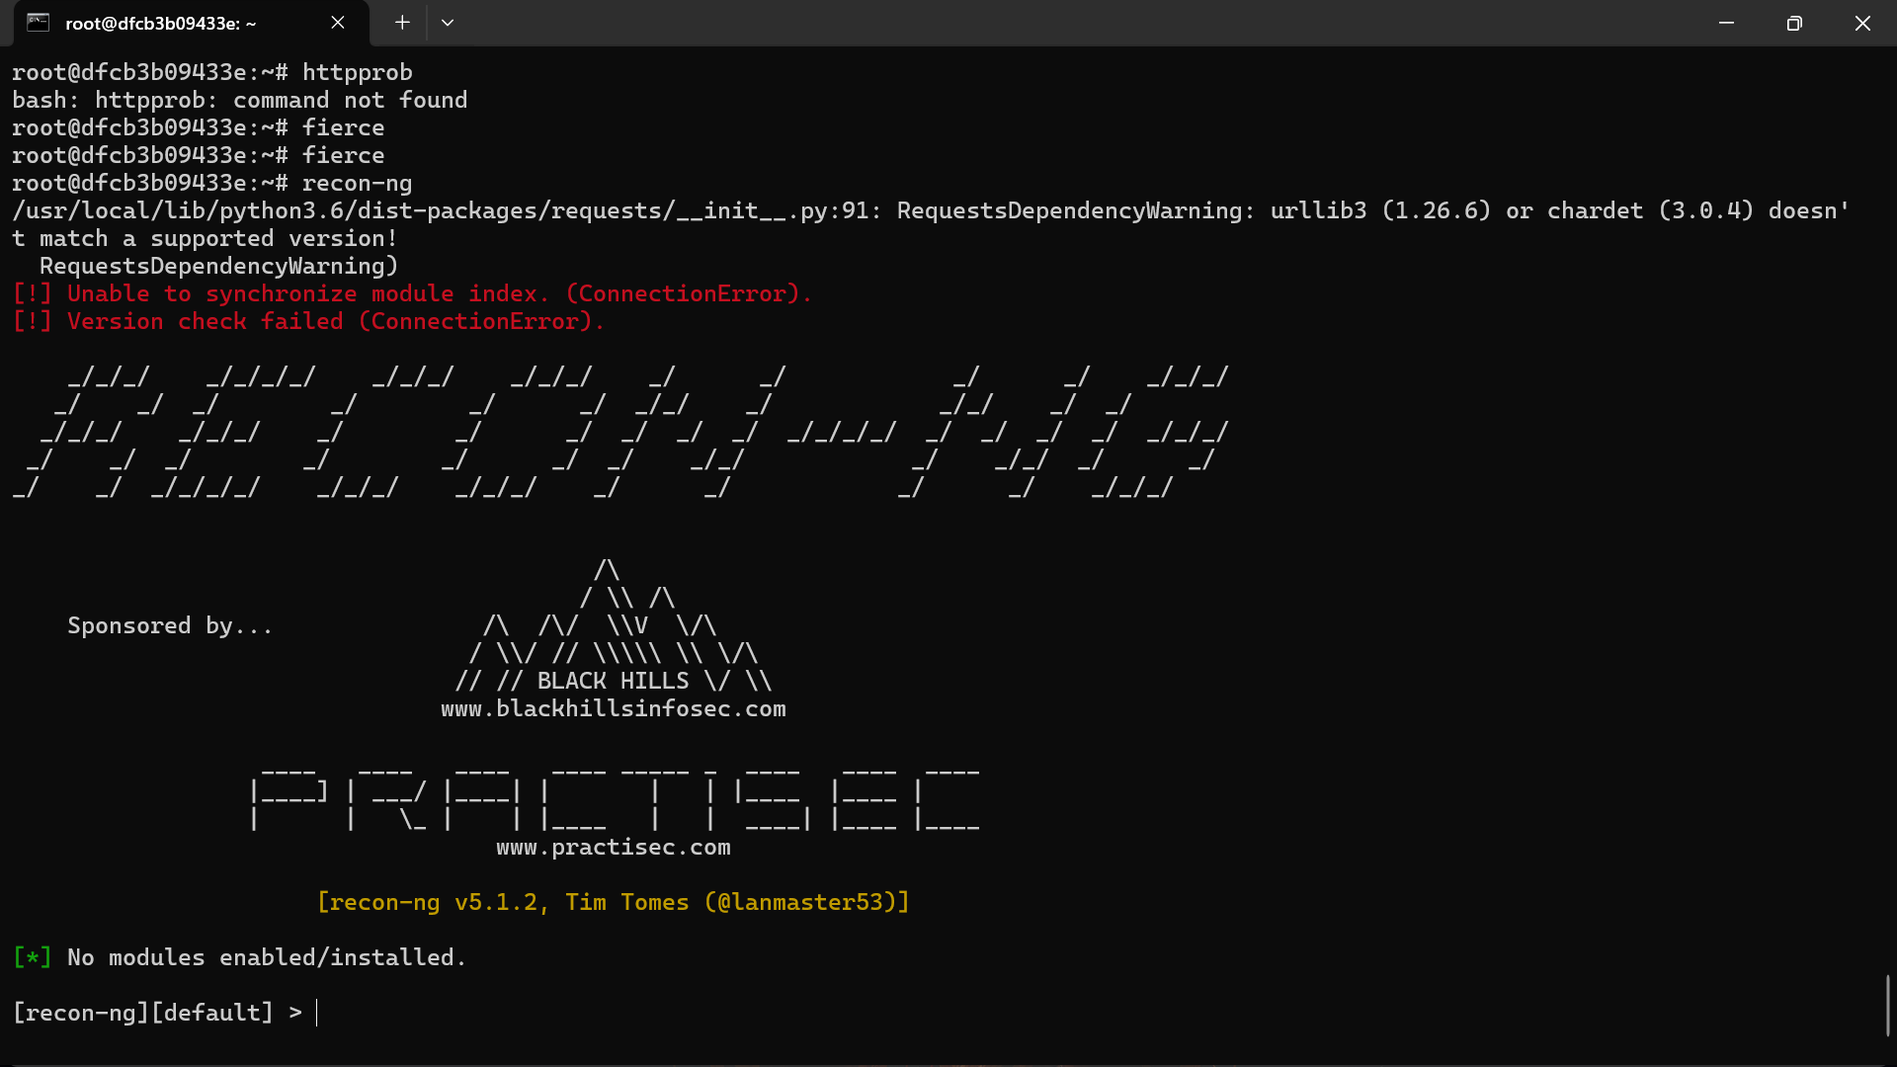Click the httpprob command not found line

pos(240,99)
